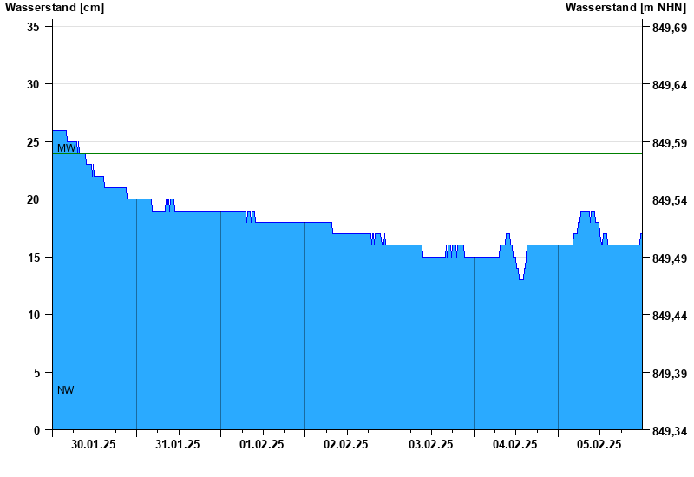Click the 849,34 value on right axis
This screenshot has width=694, height=477.
click(x=670, y=431)
